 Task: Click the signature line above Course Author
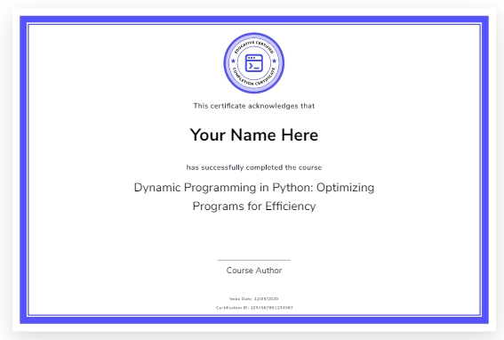coord(254,260)
